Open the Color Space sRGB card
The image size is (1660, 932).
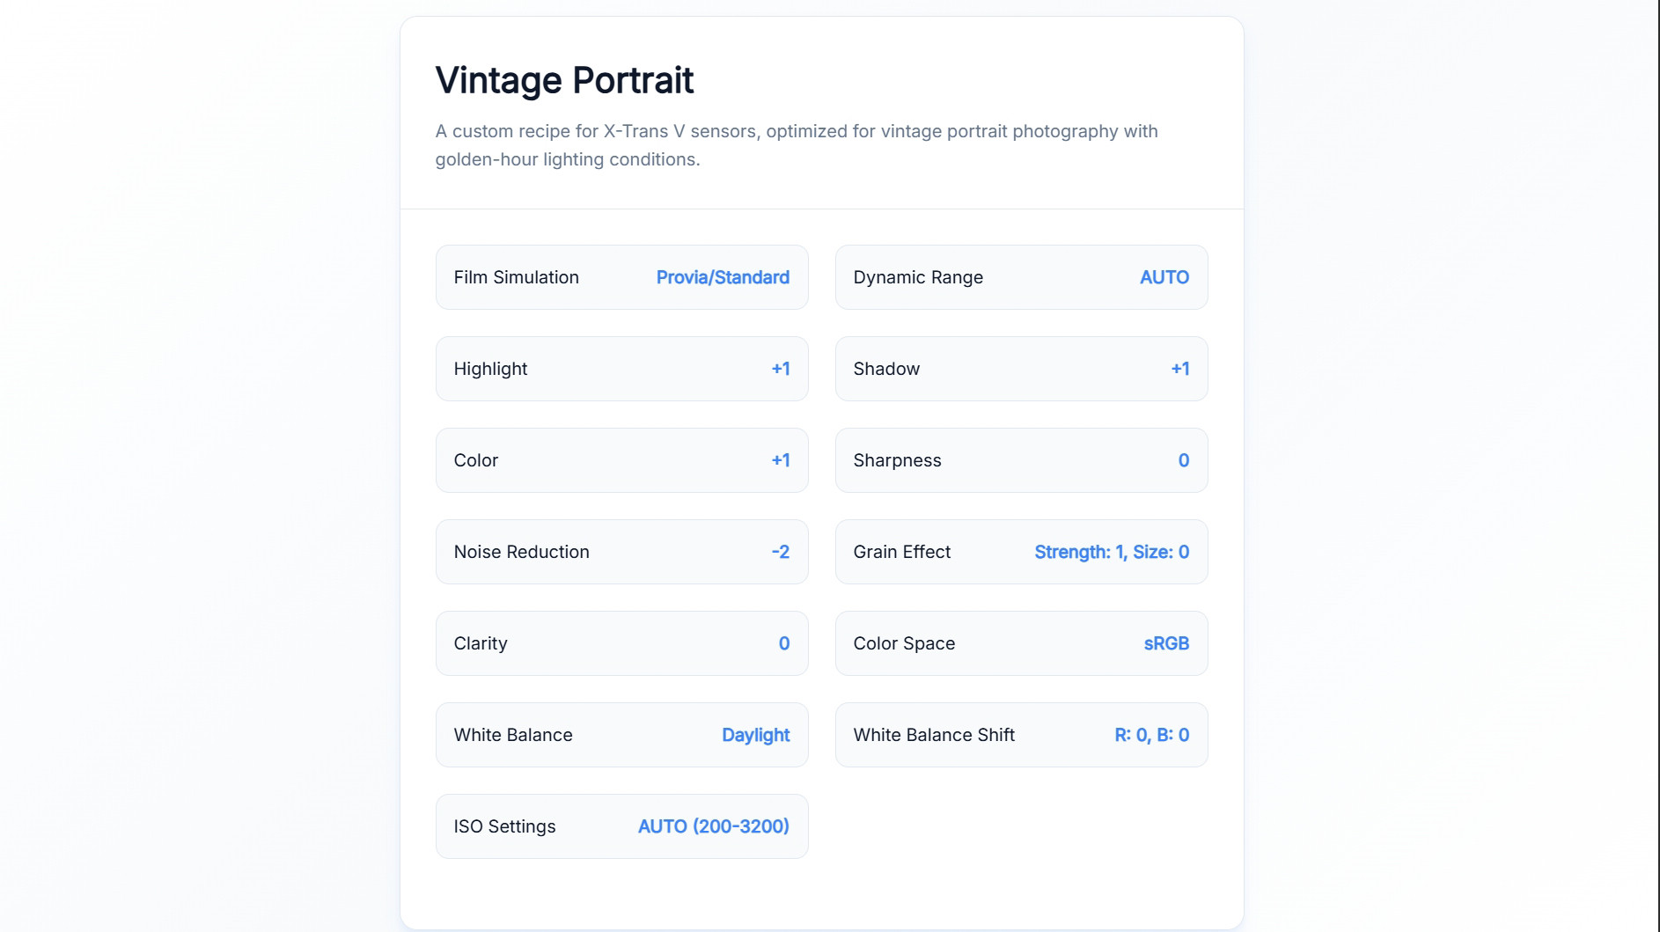point(1021,643)
